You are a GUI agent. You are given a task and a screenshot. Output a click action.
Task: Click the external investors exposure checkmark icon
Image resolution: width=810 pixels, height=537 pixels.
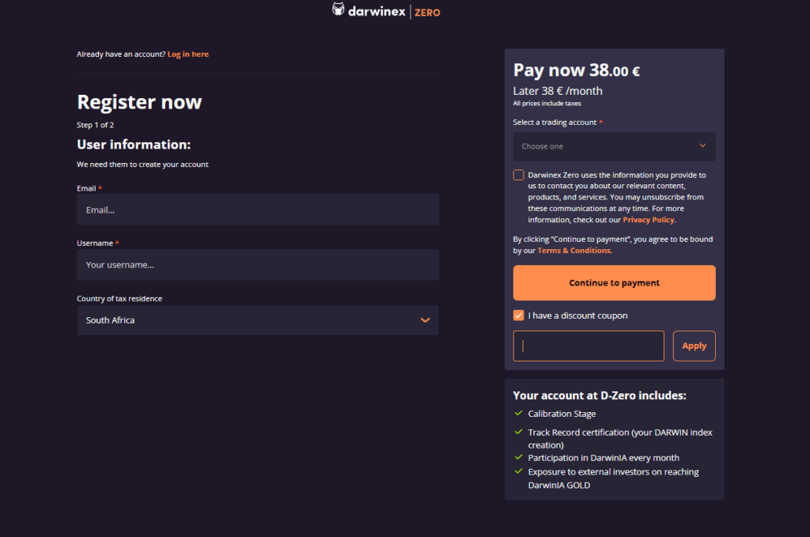pyautogui.click(x=518, y=472)
